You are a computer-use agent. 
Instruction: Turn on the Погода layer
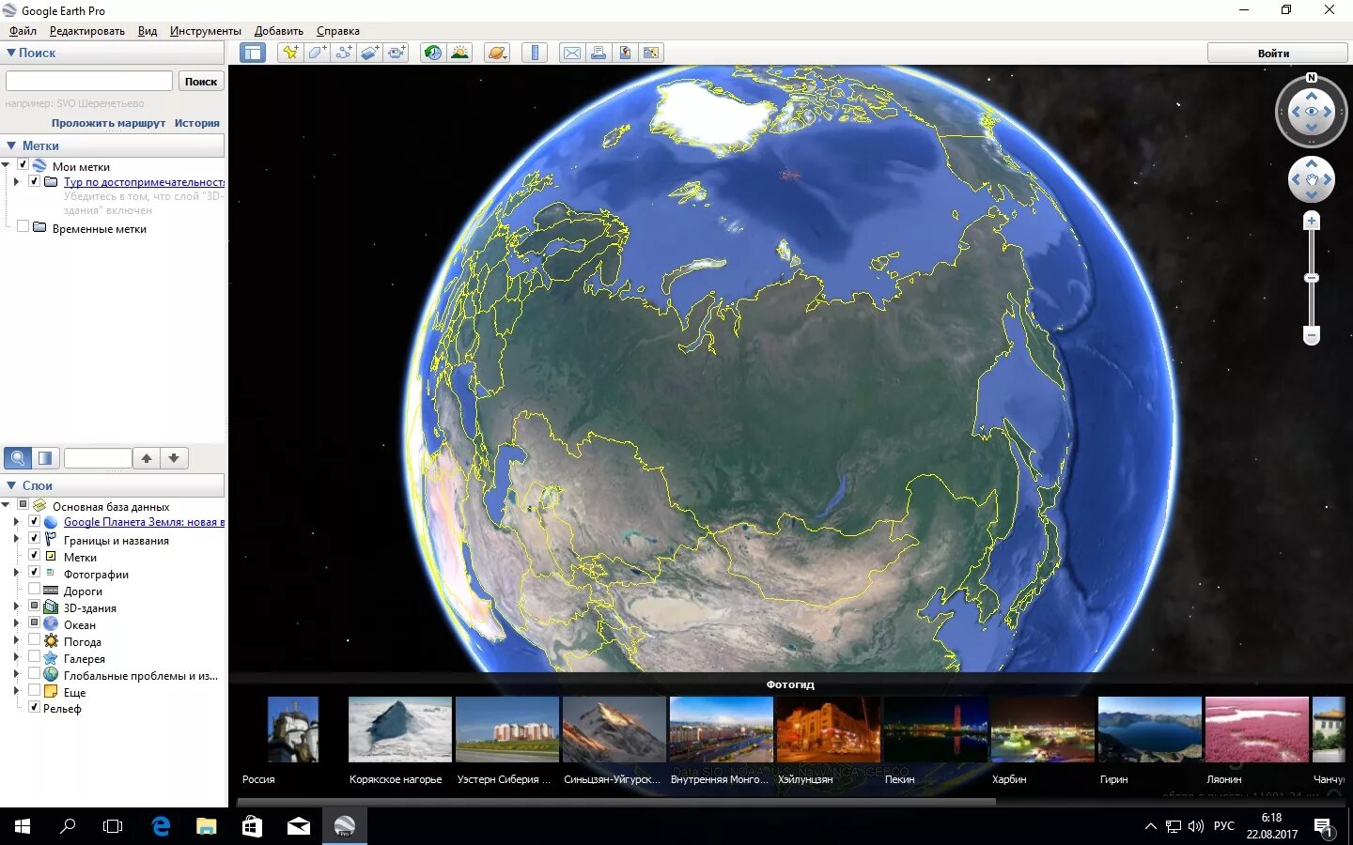(34, 641)
